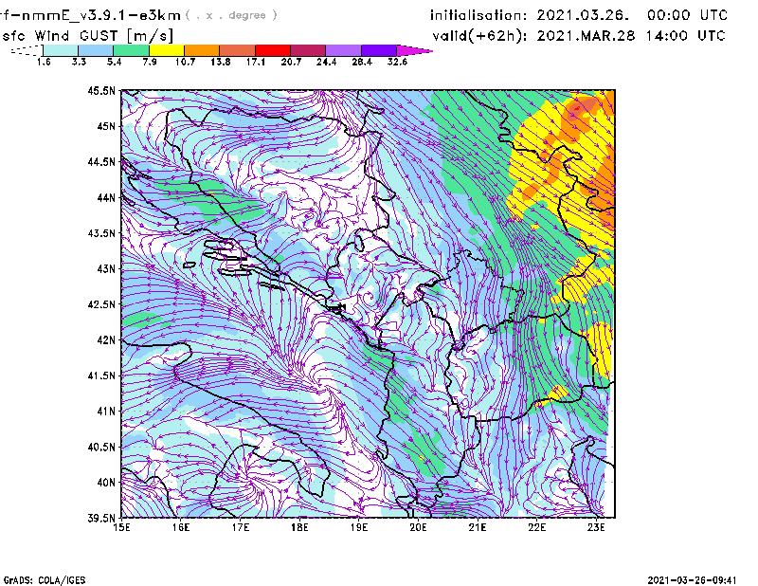Click the 3.3 colorbar value label

click(x=79, y=62)
